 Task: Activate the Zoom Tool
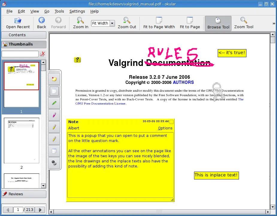pos(244,23)
